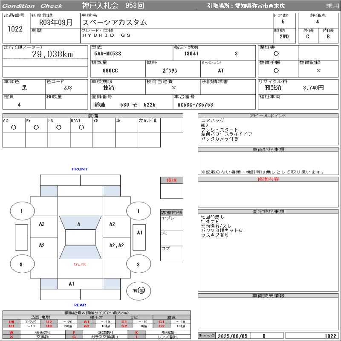Click the 左ハンドル equipment label
This screenshot has width=341, height=341.
point(147,121)
